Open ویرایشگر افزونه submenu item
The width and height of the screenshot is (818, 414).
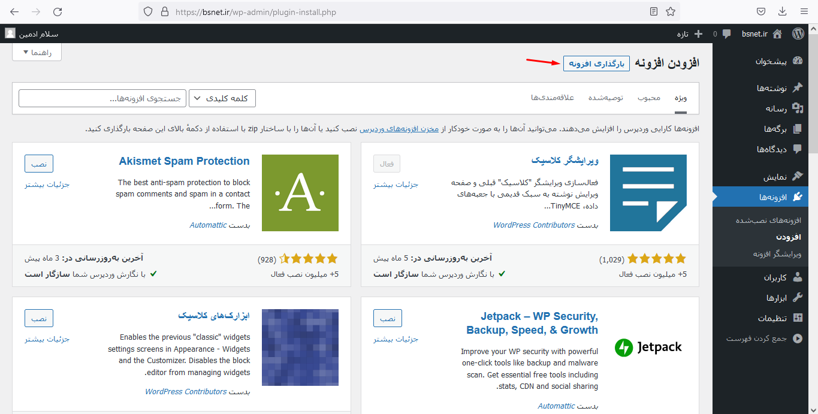click(777, 254)
